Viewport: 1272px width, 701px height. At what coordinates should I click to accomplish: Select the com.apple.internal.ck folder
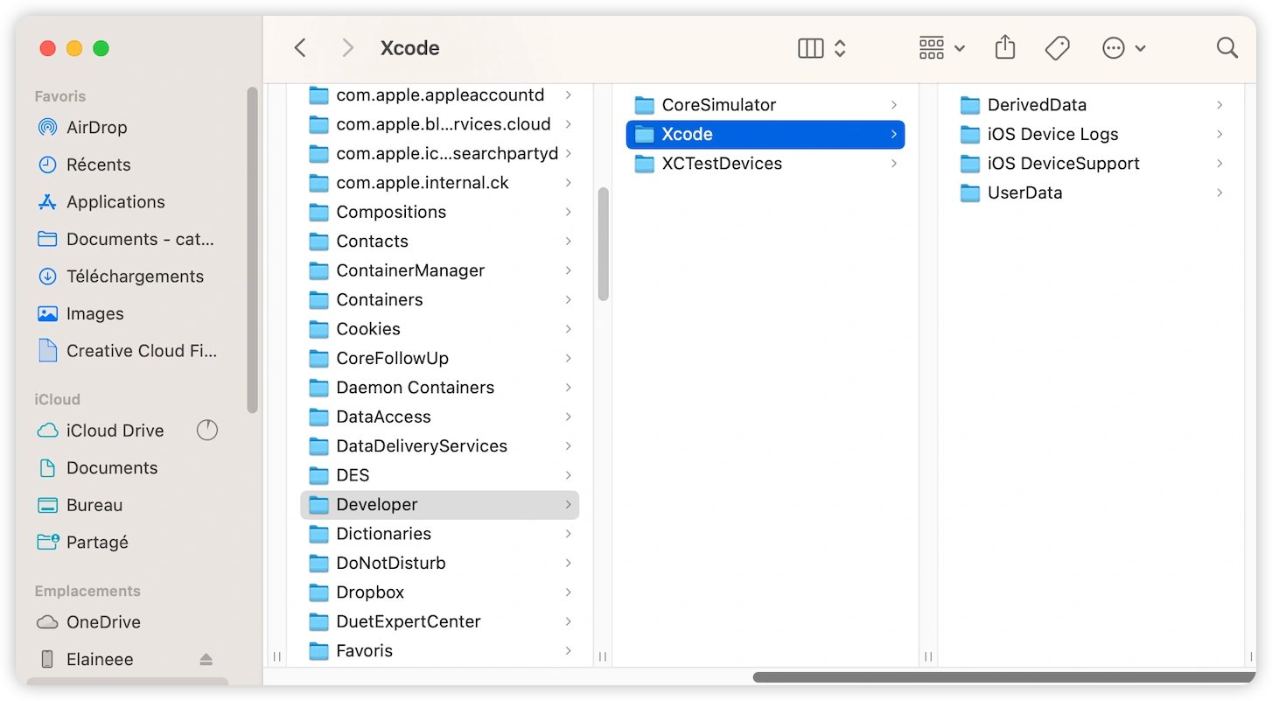[440, 183]
